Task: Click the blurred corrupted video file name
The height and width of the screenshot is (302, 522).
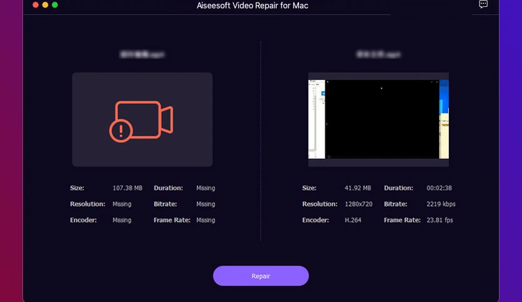Action: coord(142,54)
